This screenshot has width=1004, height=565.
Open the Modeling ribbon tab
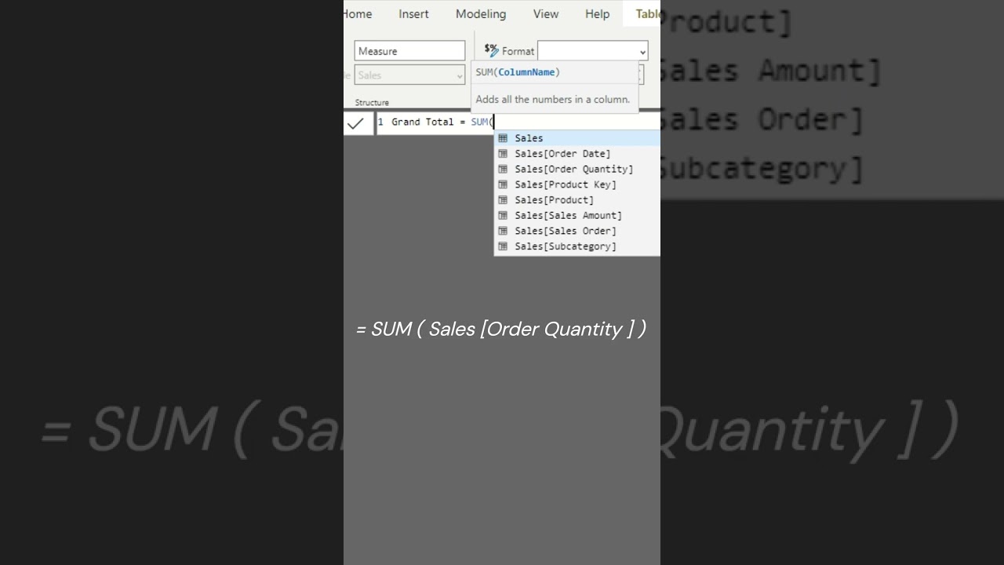pyautogui.click(x=481, y=14)
